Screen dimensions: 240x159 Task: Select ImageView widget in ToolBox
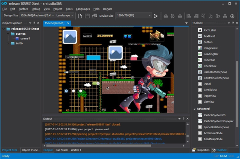(x=208, y=48)
